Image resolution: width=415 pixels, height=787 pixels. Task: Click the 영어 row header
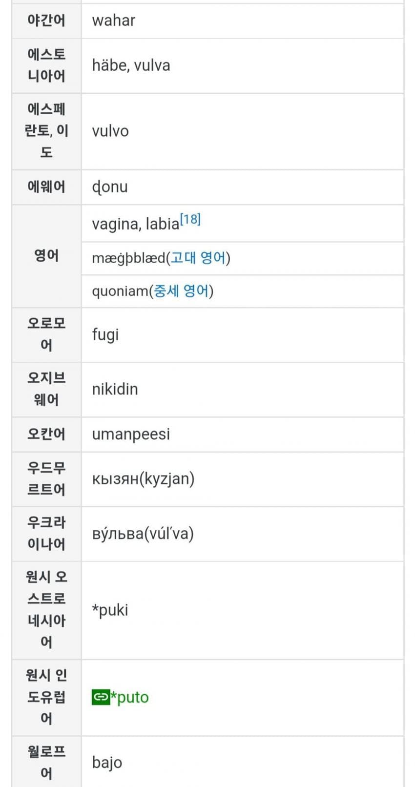[46, 255]
